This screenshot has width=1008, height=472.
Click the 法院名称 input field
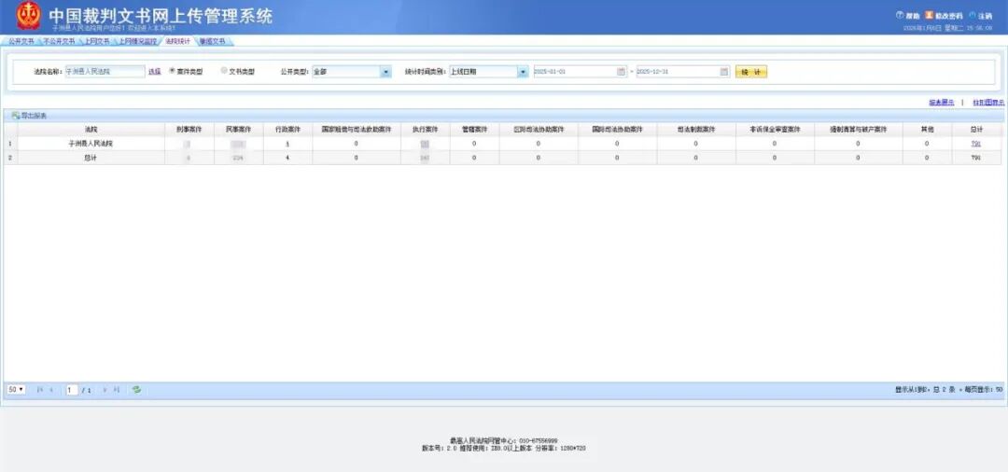click(x=105, y=72)
